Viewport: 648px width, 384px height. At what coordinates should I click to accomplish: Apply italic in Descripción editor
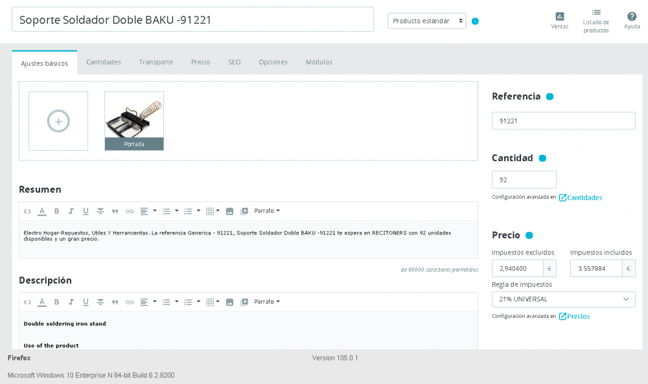[x=71, y=302]
